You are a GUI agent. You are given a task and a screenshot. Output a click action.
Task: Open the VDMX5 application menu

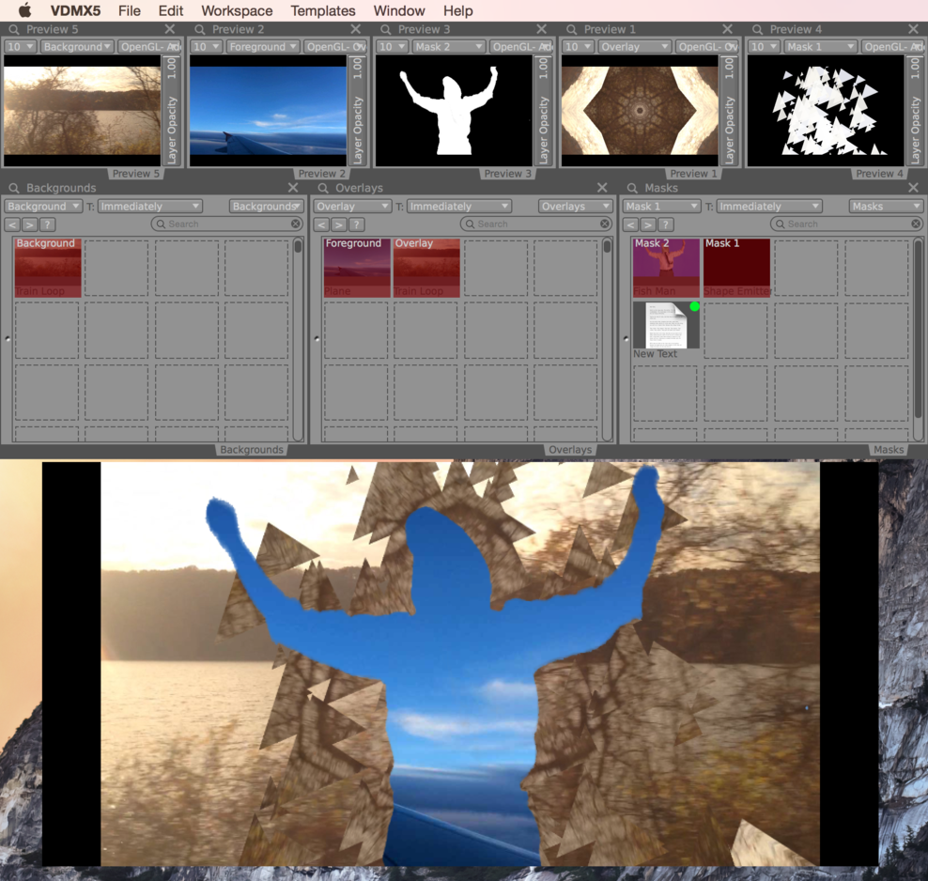pos(75,10)
